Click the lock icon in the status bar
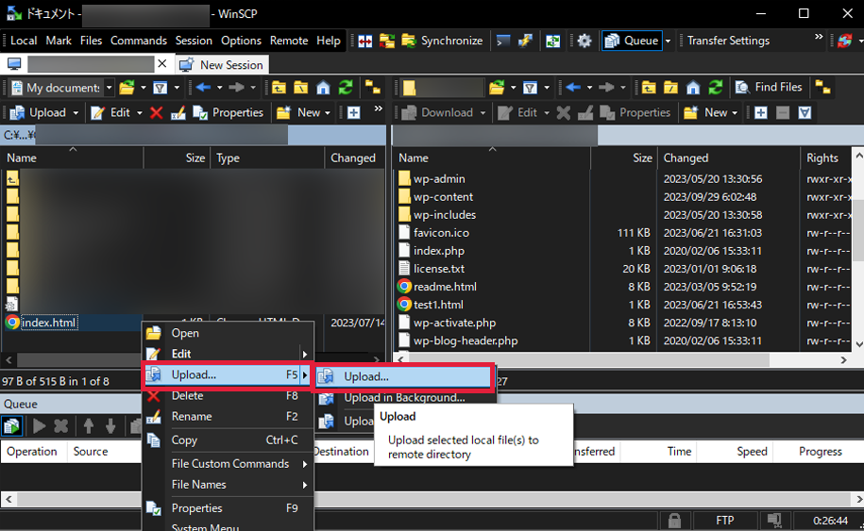The width and height of the screenshot is (864, 531). [x=674, y=521]
